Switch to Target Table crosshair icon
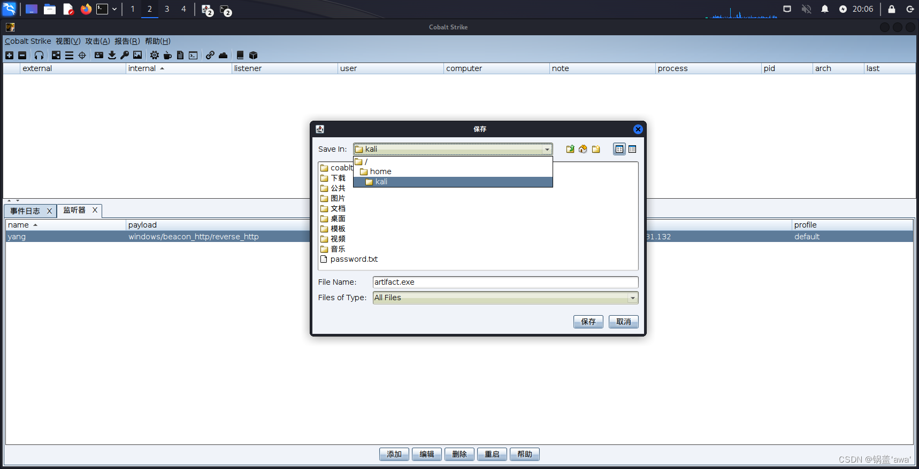 point(82,55)
